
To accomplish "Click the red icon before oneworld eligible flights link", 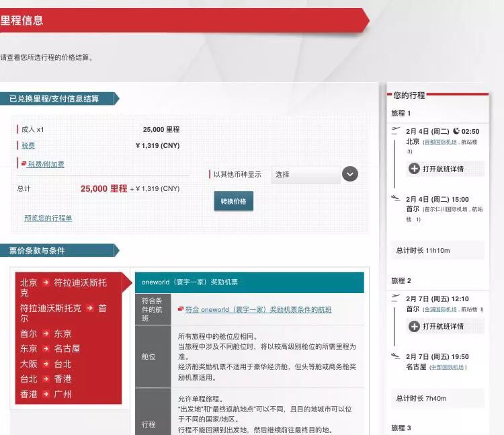I will click(181, 309).
